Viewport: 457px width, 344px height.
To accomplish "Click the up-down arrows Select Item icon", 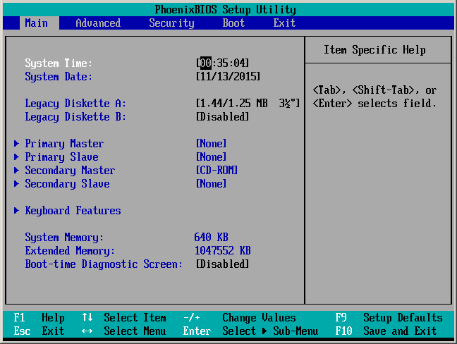I will 87,317.
